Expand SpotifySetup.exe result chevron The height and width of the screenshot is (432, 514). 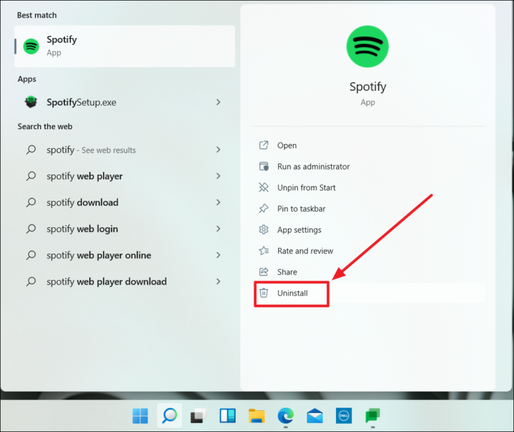(218, 102)
